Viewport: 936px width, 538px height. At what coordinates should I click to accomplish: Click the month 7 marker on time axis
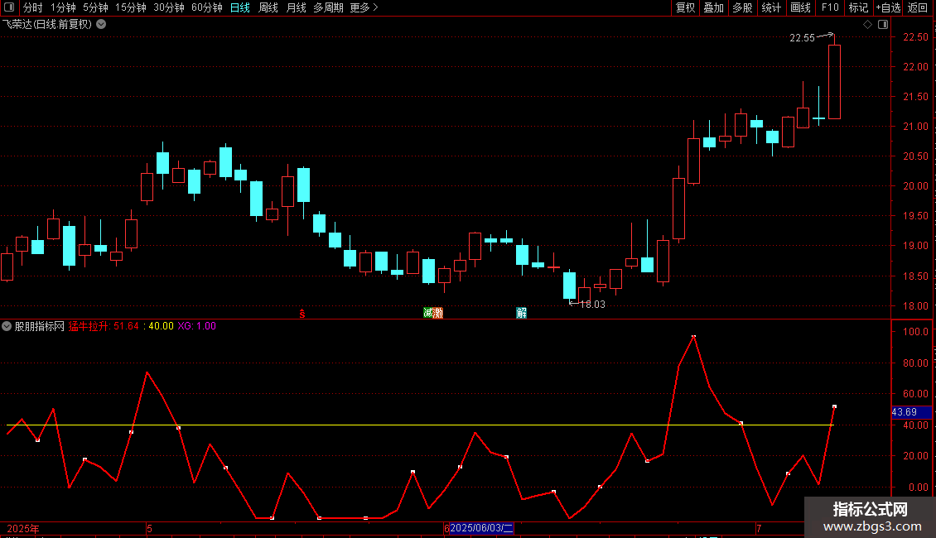(759, 528)
